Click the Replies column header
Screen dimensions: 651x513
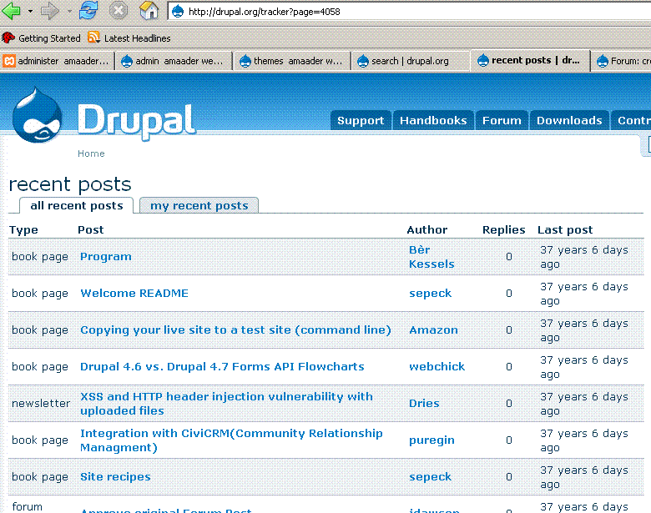(x=503, y=230)
